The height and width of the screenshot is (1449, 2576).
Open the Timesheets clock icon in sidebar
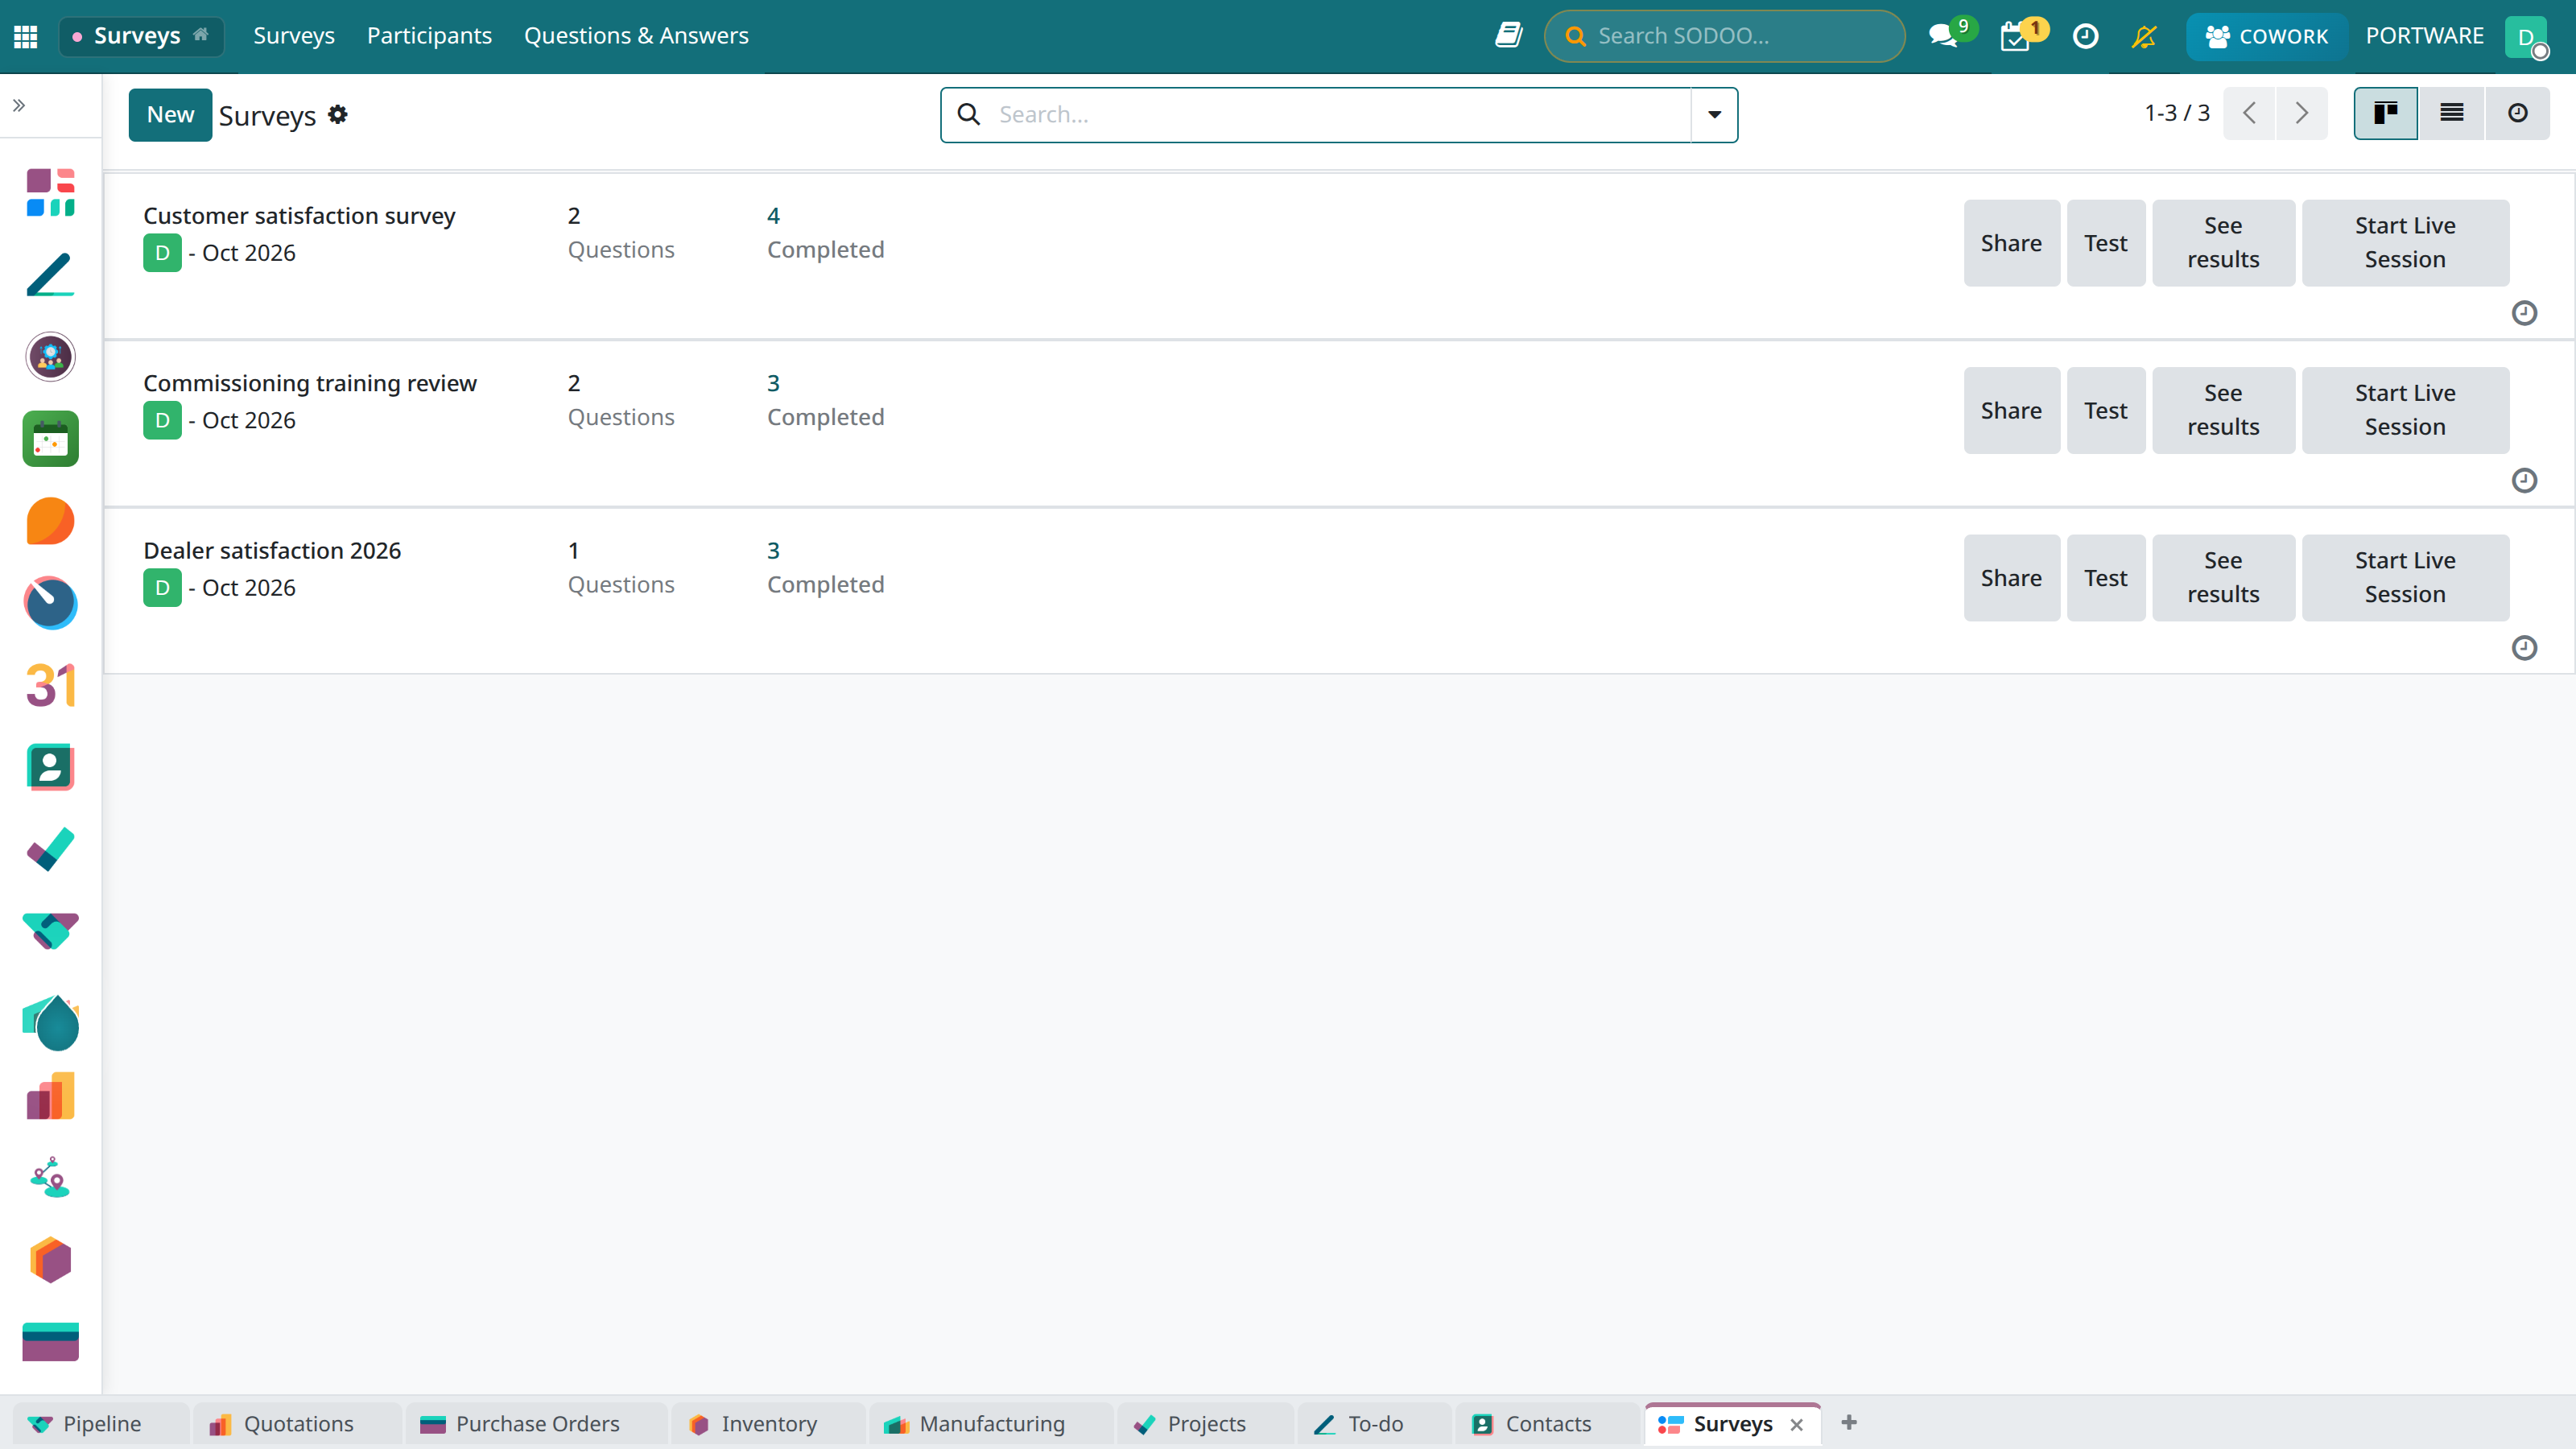pyautogui.click(x=50, y=603)
